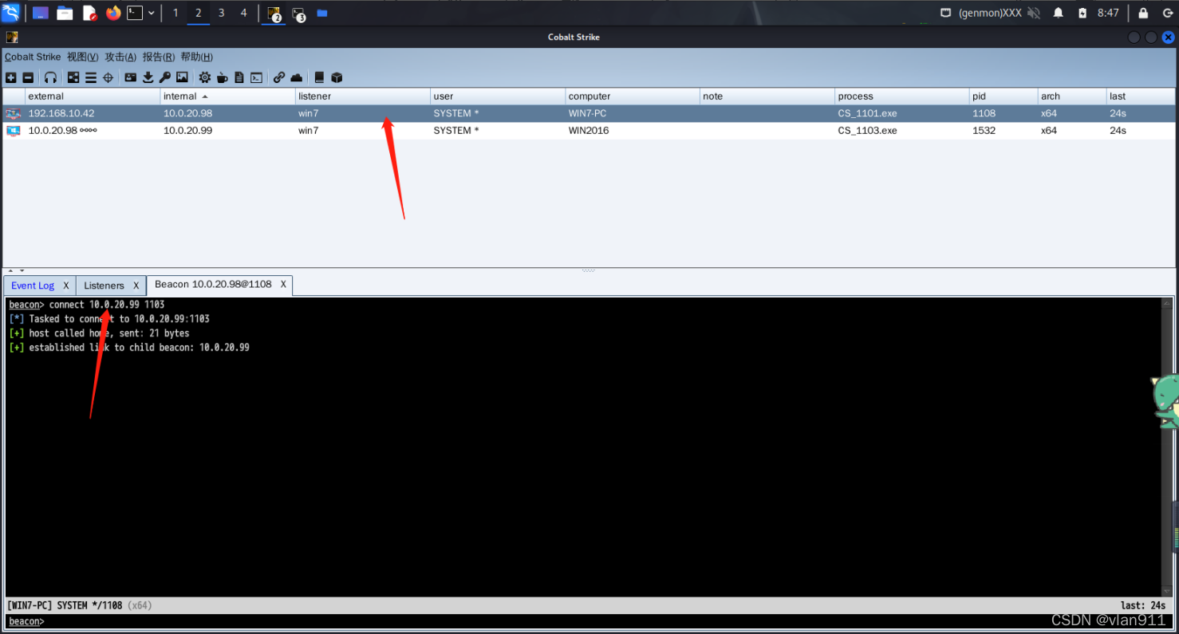Screen dimensions: 1179x634
Task: Sort by the process column header
Action: [902, 96]
